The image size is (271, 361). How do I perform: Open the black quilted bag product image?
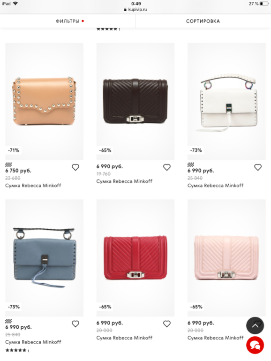(135, 101)
